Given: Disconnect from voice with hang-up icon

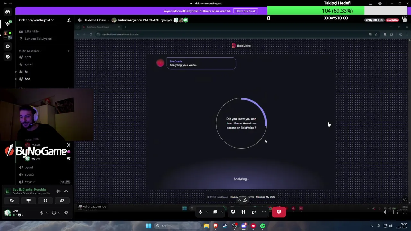Looking at the screenshot, I should 66,191.
